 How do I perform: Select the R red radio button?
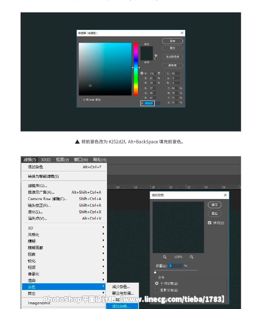click(x=142, y=88)
